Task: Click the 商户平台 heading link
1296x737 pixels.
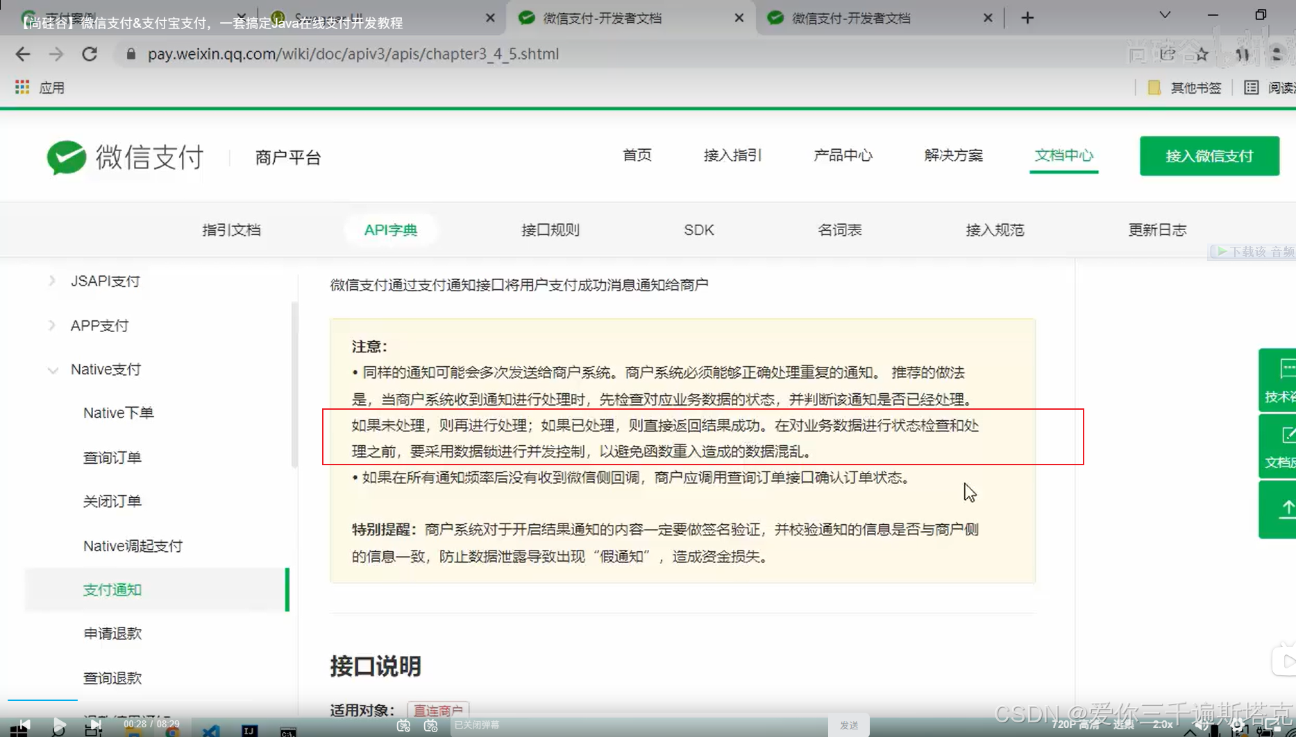Action: [x=288, y=157]
